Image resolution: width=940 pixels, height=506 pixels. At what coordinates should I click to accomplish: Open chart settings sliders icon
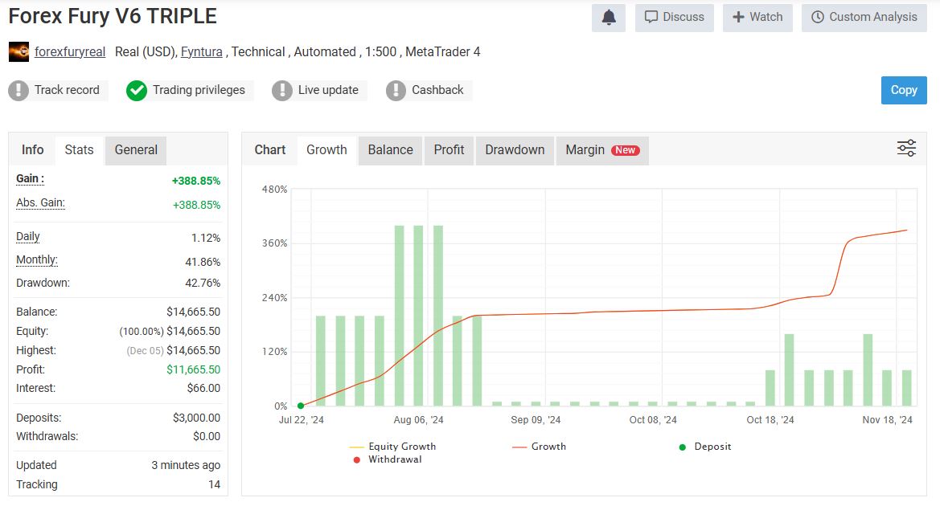[906, 149]
